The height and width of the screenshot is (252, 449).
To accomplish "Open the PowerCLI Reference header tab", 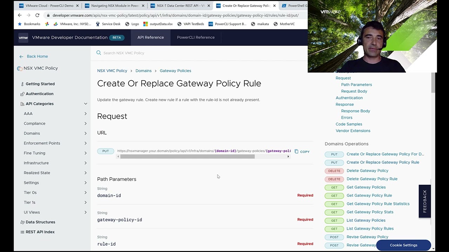I will pyautogui.click(x=196, y=37).
